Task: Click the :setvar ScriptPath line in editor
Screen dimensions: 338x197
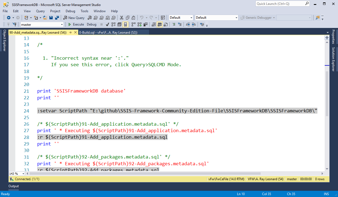Action: (x=177, y=111)
